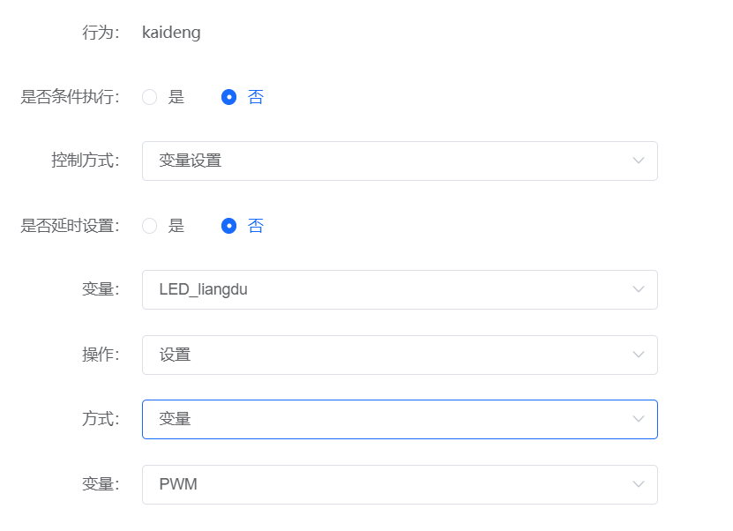Image resolution: width=733 pixels, height=531 pixels.
Task: Click inside the highlighted 方式 field
Action: pos(353,419)
